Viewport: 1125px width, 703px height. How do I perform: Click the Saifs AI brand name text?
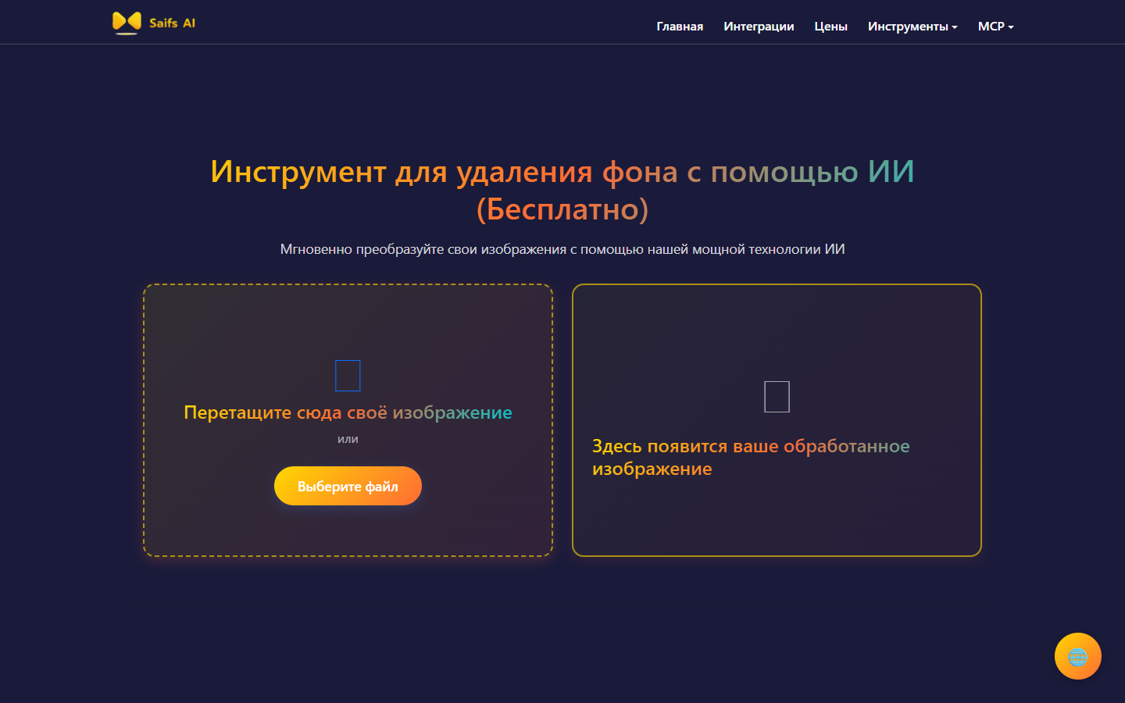coord(173,23)
